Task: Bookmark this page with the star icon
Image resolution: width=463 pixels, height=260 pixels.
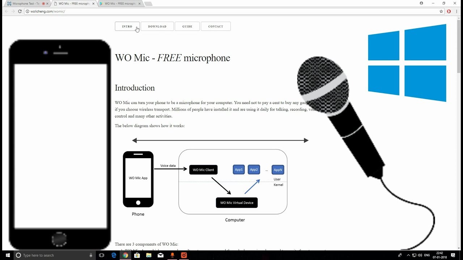Action: [441, 11]
